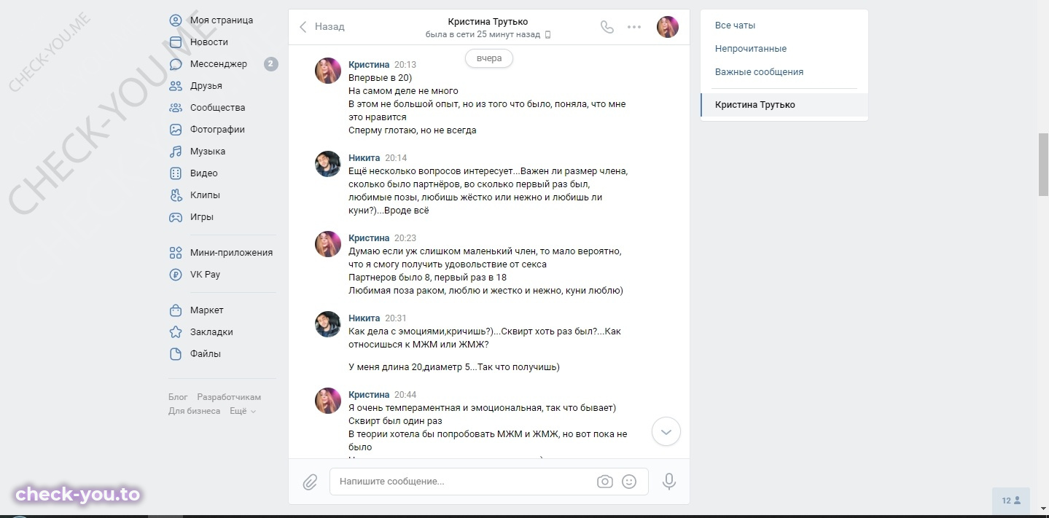The image size is (1049, 518).
Task: Open the Сообщества communities icon
Action: (x=176, y=108)
